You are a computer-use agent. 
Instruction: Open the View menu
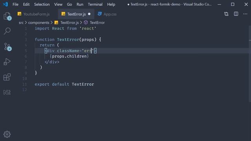point(58,4)
